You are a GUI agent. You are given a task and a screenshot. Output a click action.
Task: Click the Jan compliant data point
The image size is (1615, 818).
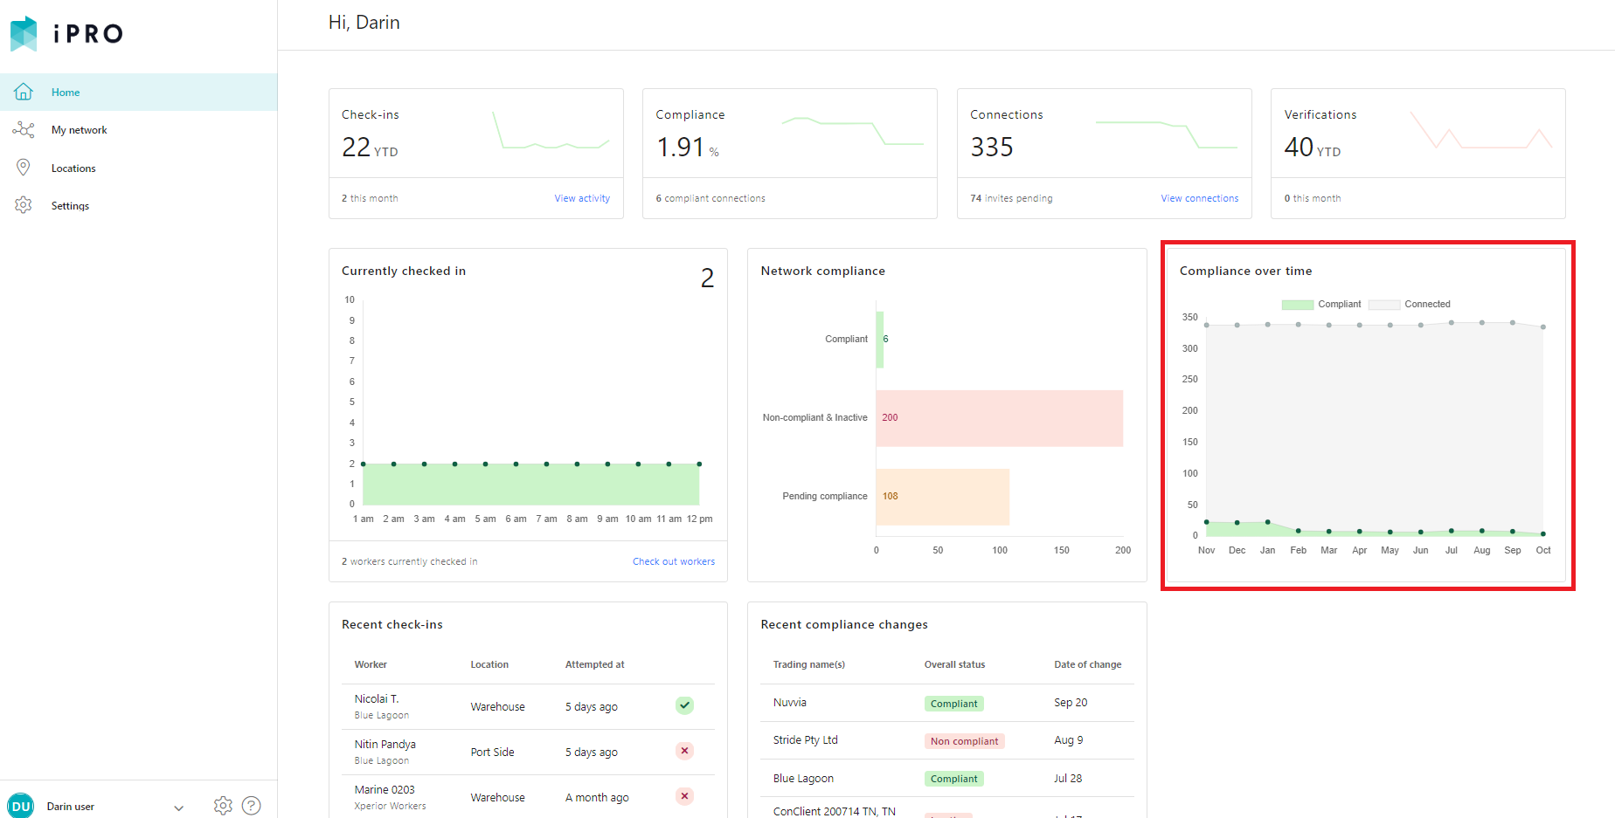point(1268,522)
